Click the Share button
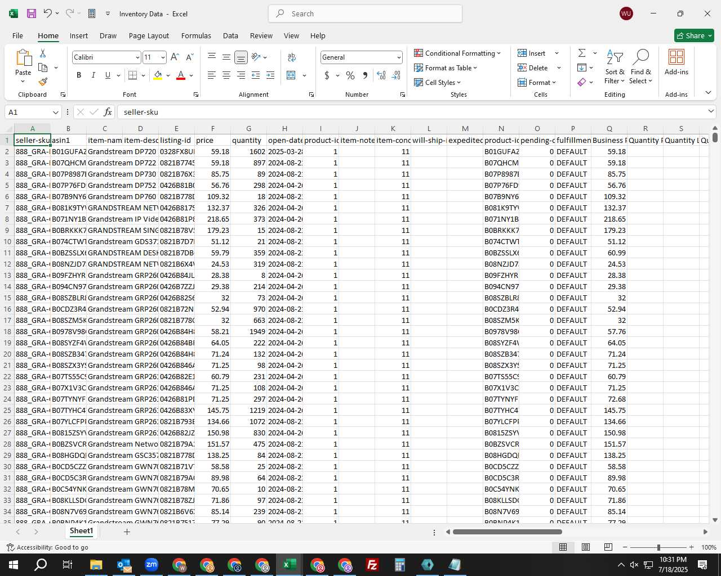This screenshot has height=576, width=721. click(694, 35)
